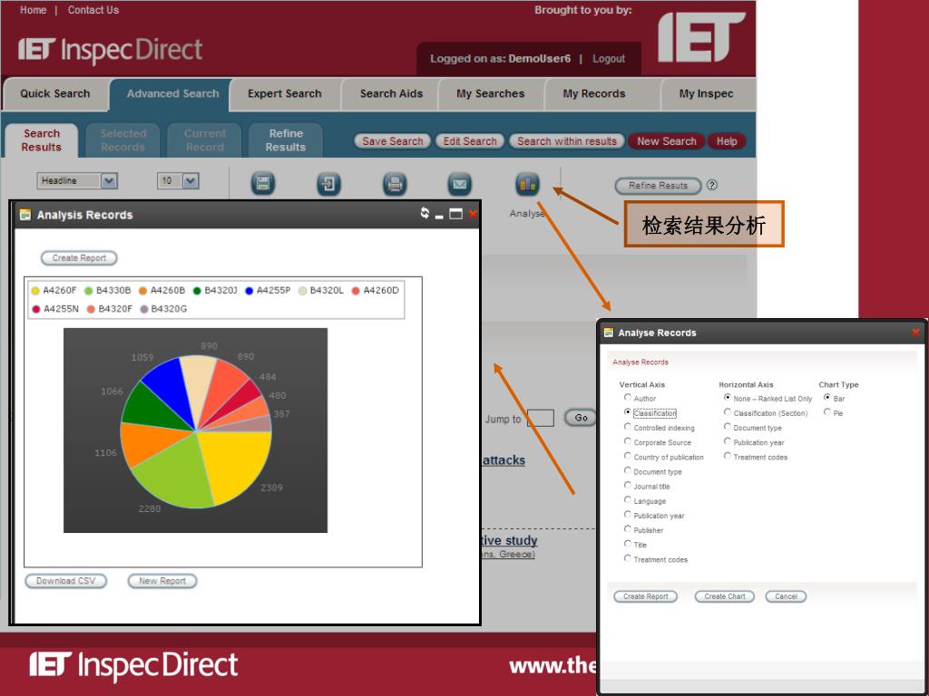Open the Refine Results sub-tab
929x696 pixels.
click(x=286, y=140)
